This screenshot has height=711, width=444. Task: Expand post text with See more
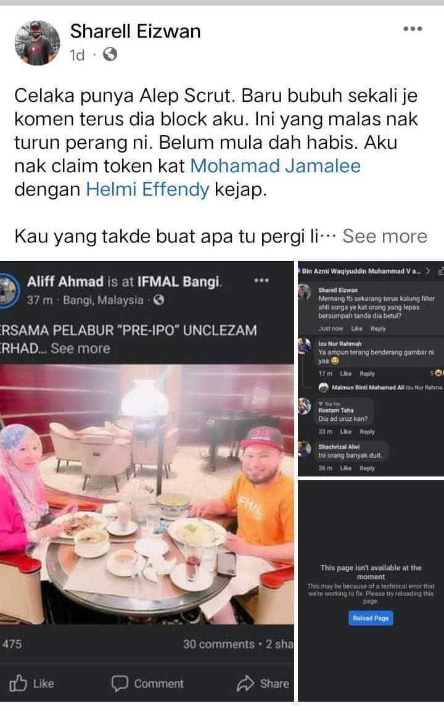385,236
